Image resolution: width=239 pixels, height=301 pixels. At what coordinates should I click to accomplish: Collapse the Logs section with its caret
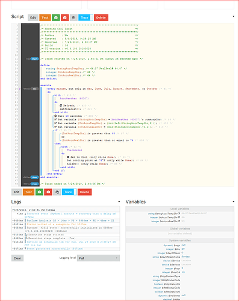(x=119, y=202)
